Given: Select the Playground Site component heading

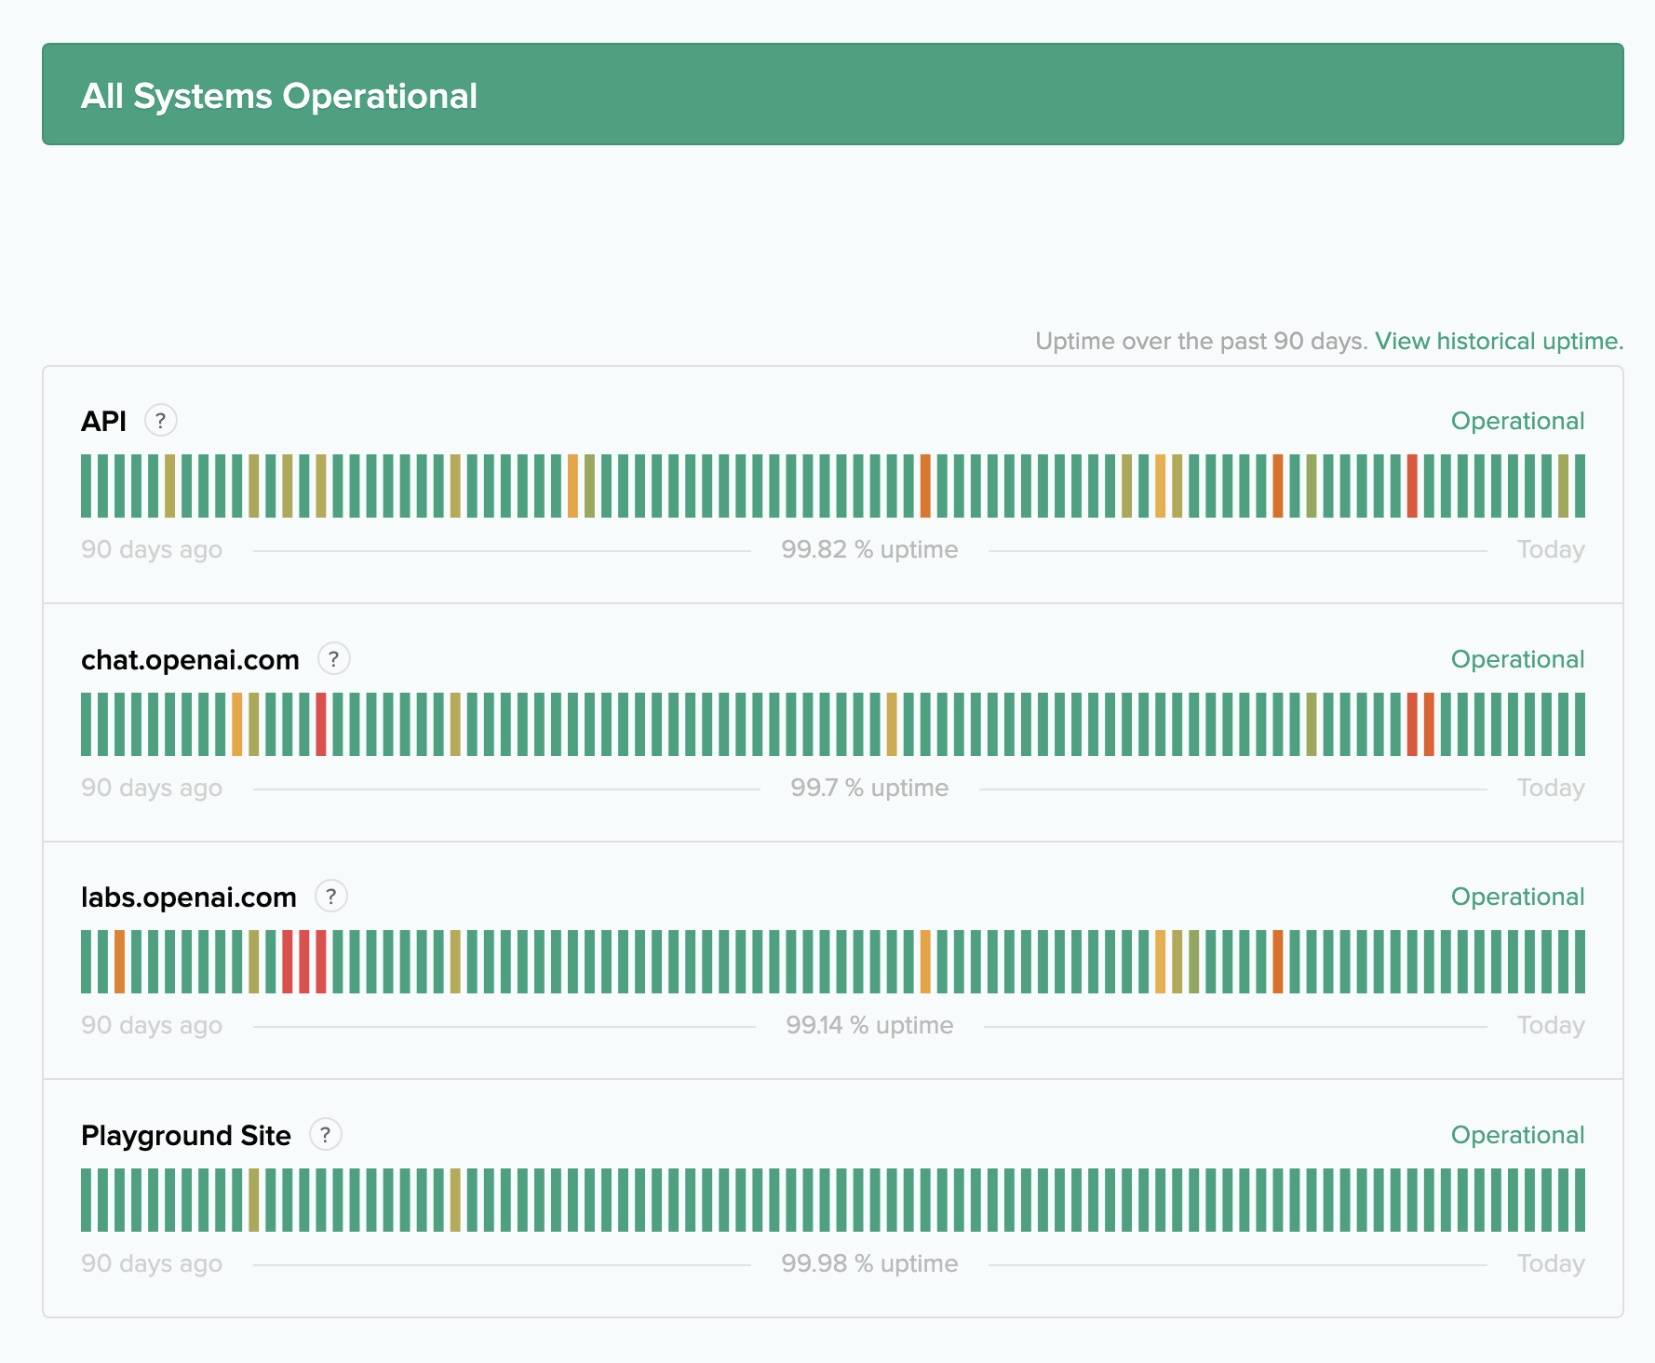Looking at the screenshot, I should [x=185, y=1135].
